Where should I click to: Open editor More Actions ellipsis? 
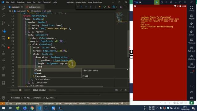coord(126,7)
